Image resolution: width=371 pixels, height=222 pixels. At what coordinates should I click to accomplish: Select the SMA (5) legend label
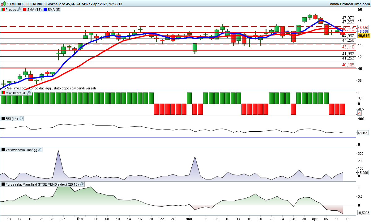point(54,10)
